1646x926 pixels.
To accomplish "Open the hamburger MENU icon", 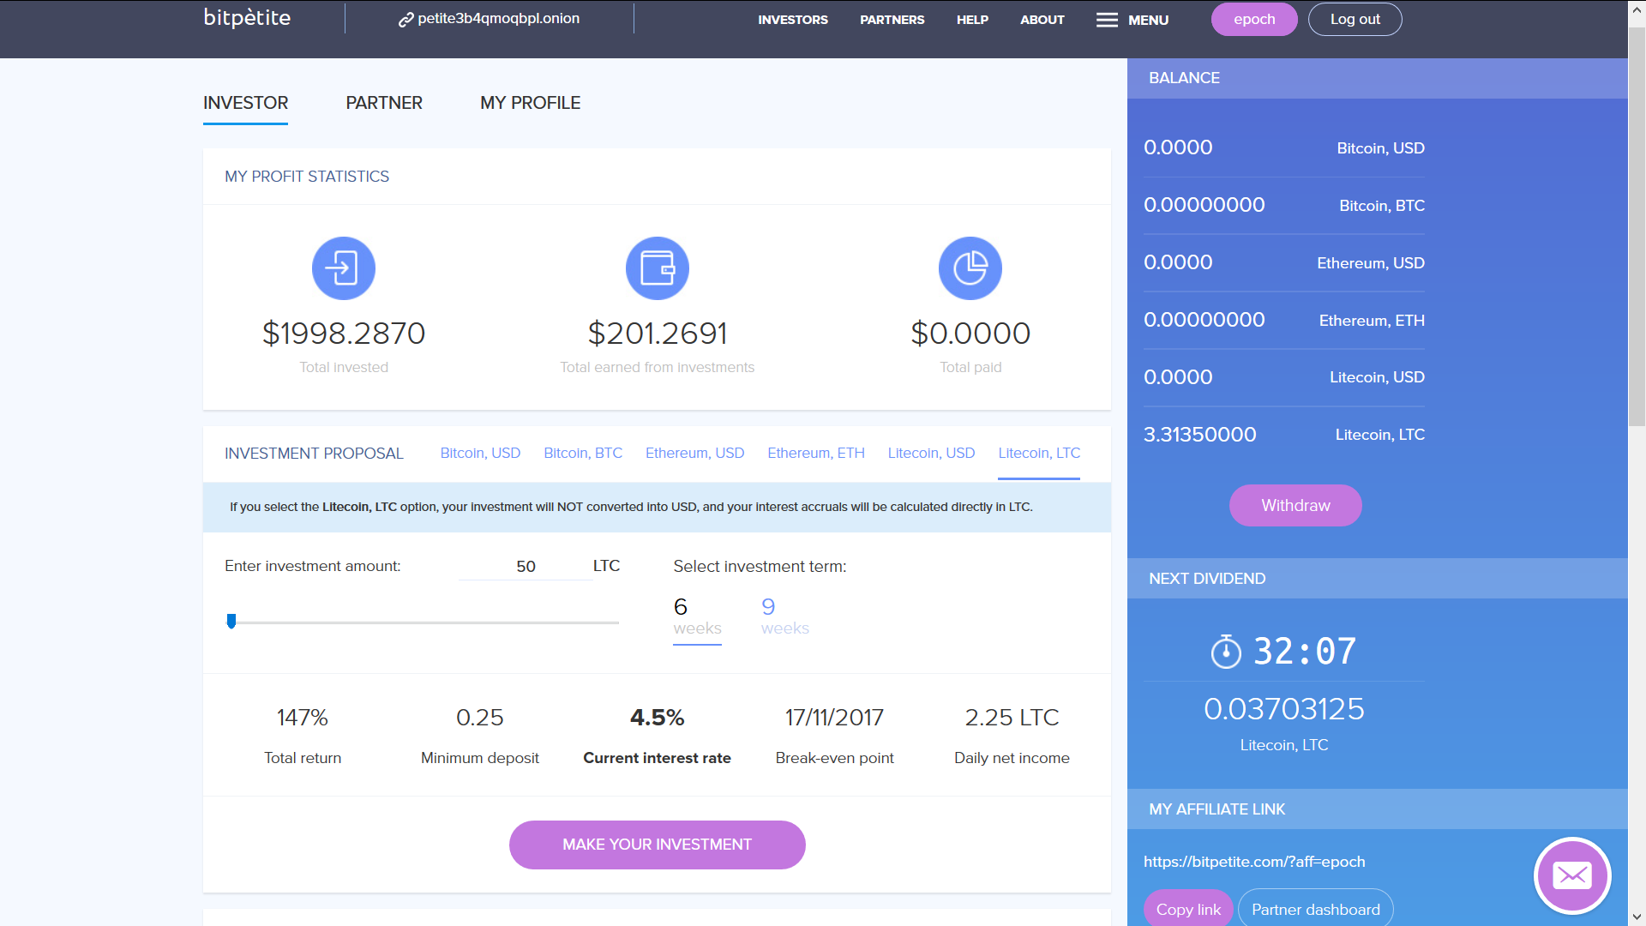I will pyautogui.click(x=1107, y=20).
